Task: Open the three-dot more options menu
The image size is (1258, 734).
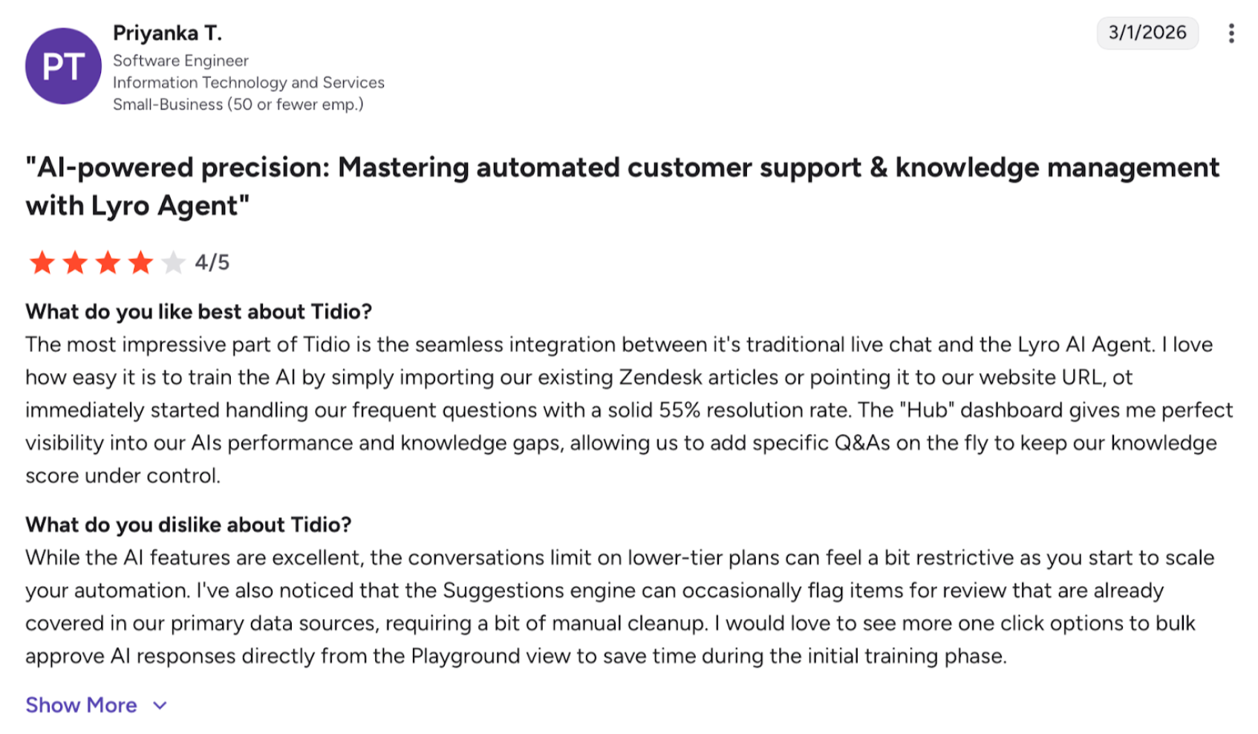Action: [x=1231, y=33]
